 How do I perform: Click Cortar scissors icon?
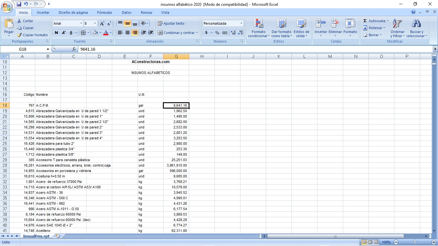[x=19, y=21]
